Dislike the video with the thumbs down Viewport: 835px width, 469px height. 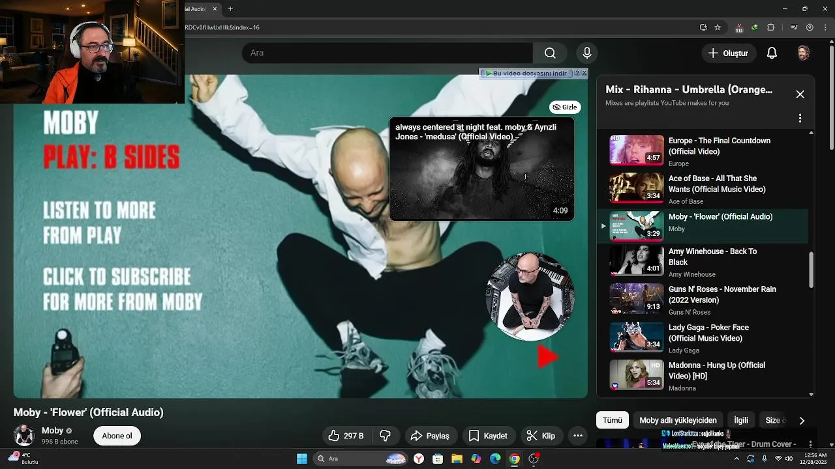pos(386,436)
